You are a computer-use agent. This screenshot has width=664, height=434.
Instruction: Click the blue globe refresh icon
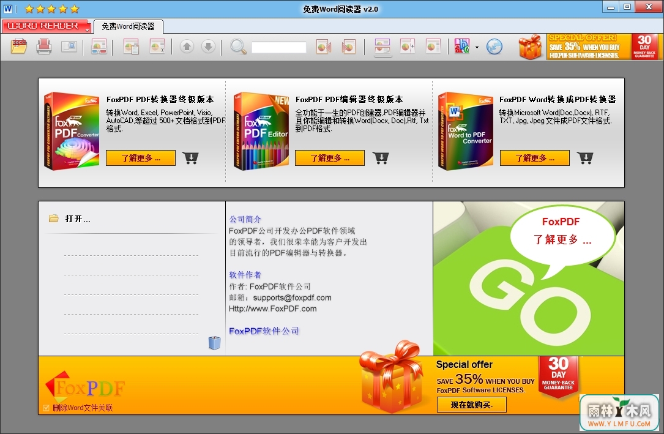pyautogui.click(x=494, y=47)
